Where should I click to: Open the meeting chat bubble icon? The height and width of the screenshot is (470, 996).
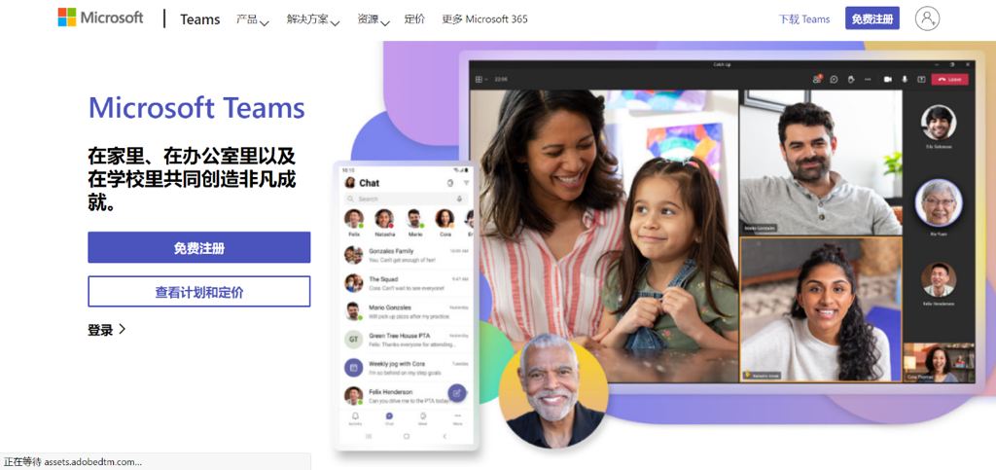834,80
